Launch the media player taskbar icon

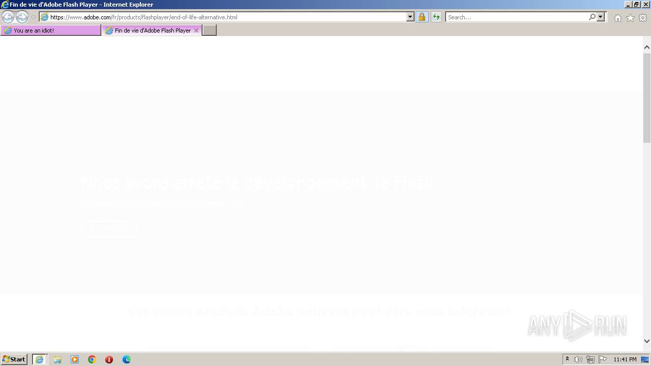click(75, 359)
